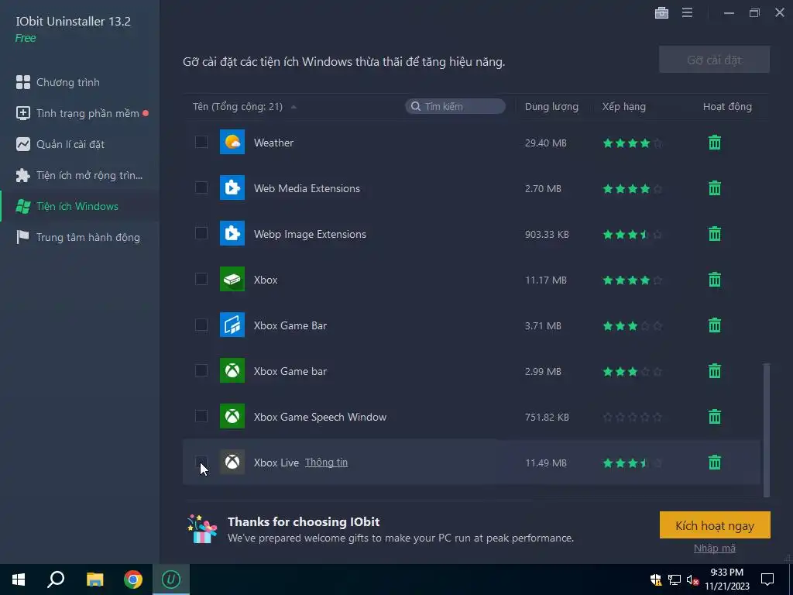Sort by name using the arrow beside Tên
Screen dimensions: 793x595
click(x=294, y=107)
